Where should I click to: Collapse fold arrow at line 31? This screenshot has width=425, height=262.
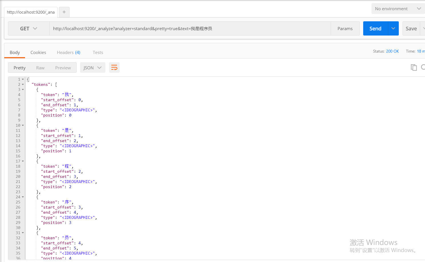(x=23, y=233)
